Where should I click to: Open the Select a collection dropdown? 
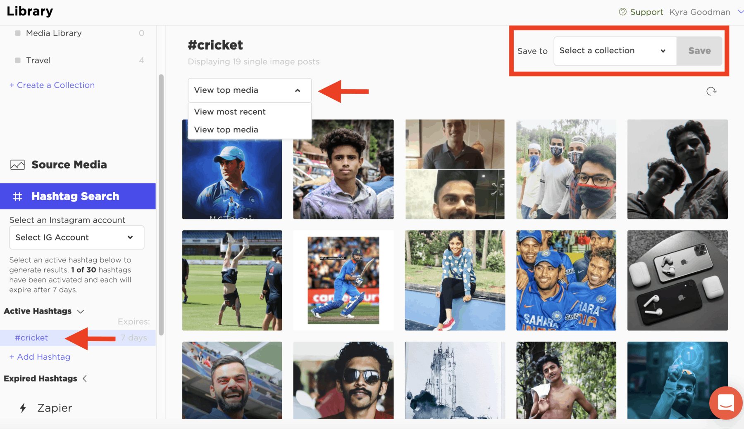pos(615,51)
